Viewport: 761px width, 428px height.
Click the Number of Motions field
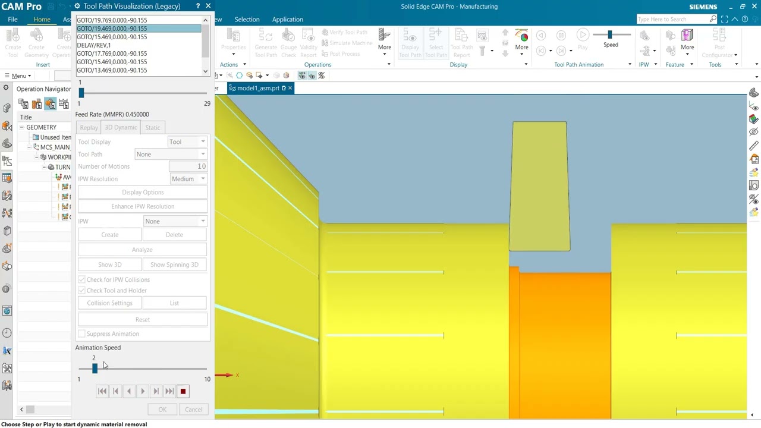(187, 166)
